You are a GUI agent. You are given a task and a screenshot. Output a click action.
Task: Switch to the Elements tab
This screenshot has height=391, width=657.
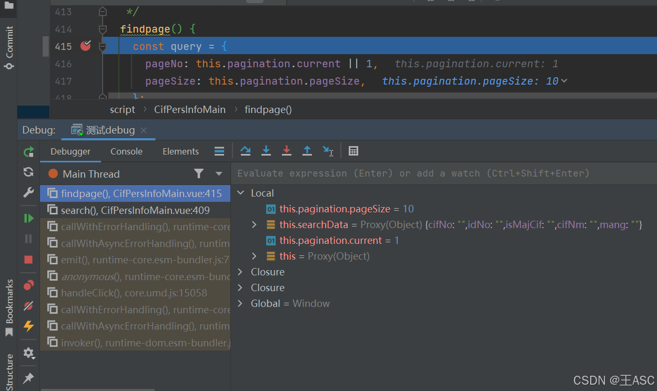pos(180,151)
